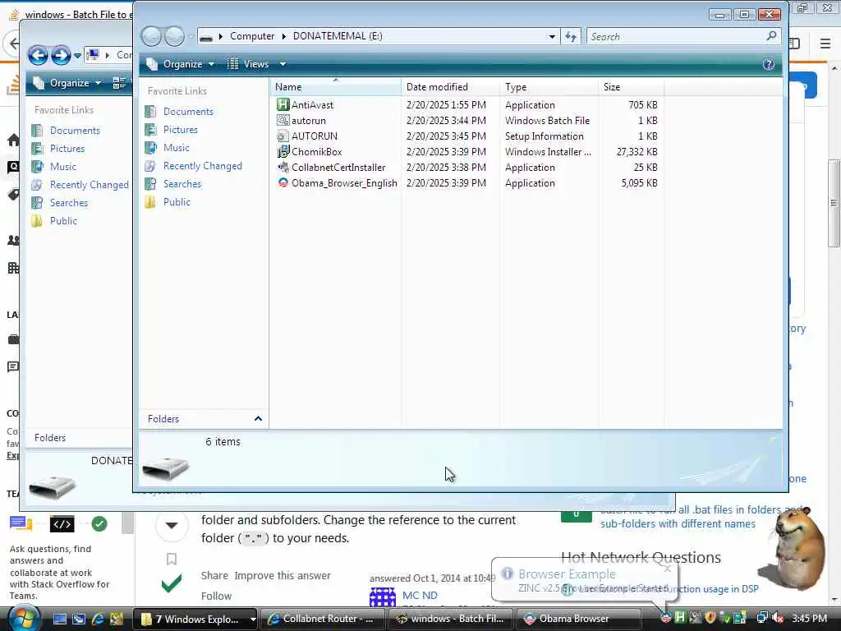Click Show Desktop icon in Quick Launch

[x=59, y=619]
